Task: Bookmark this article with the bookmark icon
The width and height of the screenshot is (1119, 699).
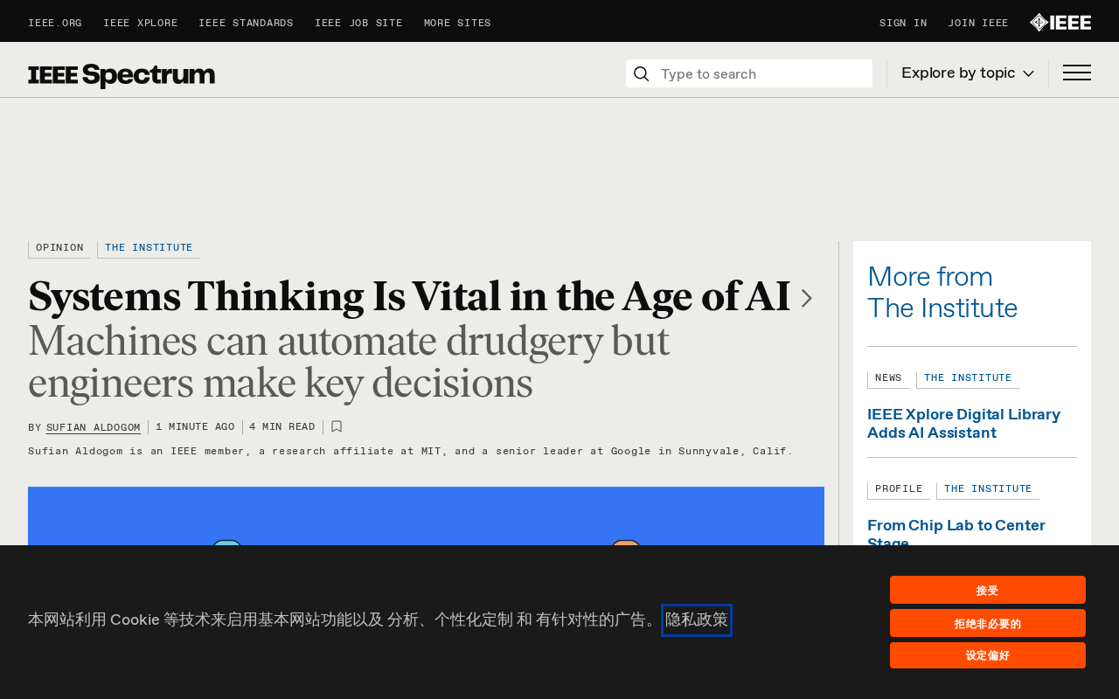Action: coord(337,426)
